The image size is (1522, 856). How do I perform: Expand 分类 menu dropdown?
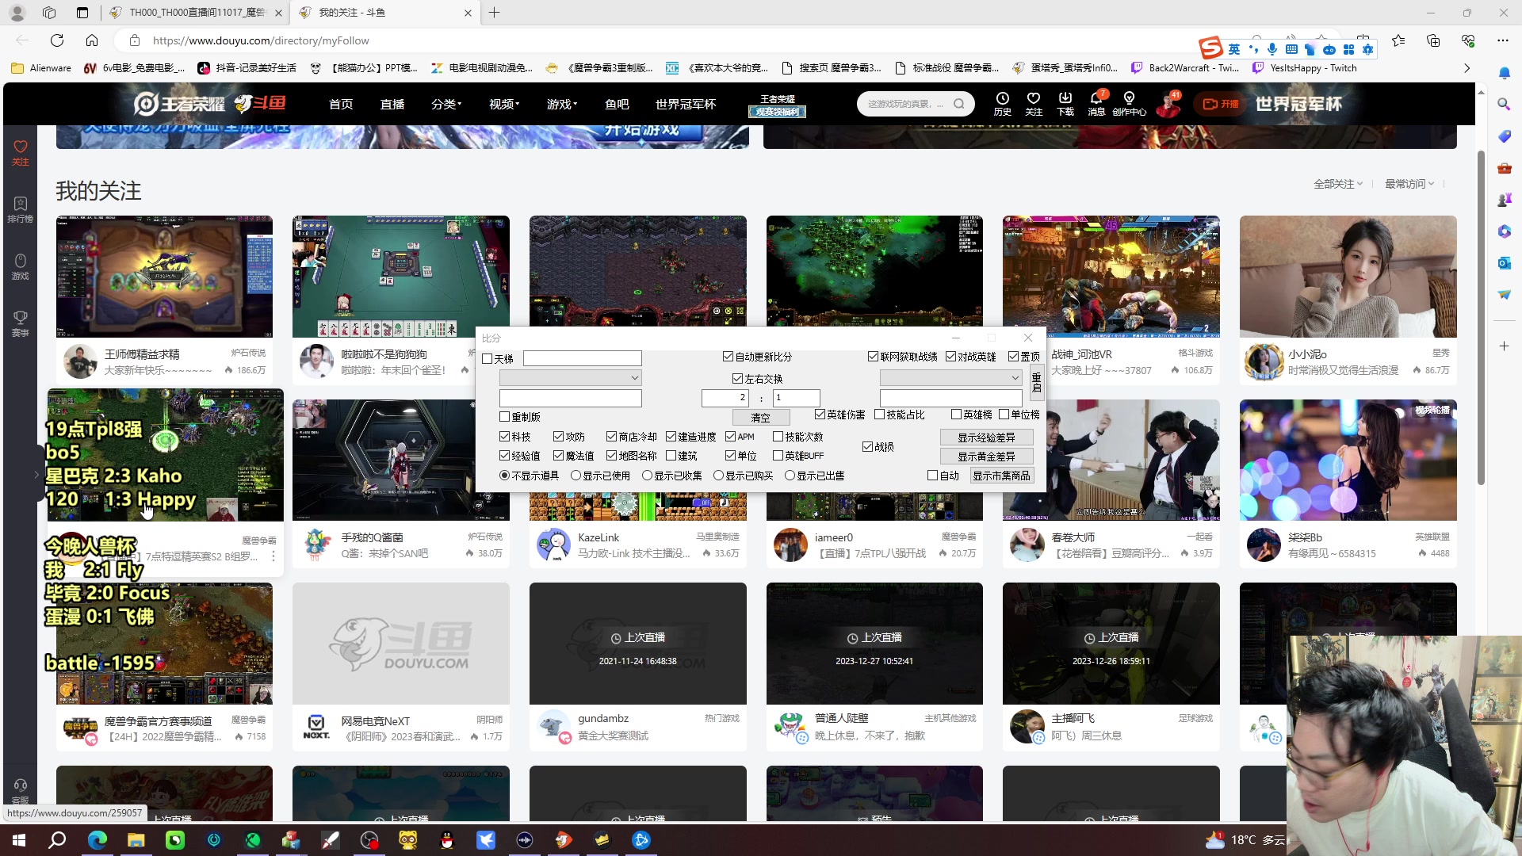tap(446, 104)
